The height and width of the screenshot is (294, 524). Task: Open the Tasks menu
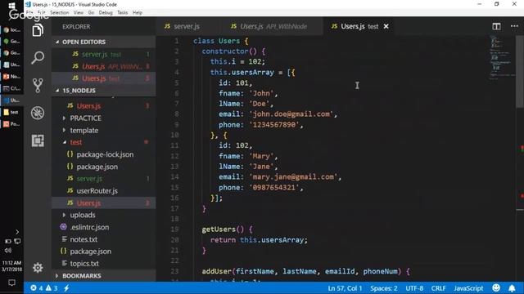[x=122, y=13]
